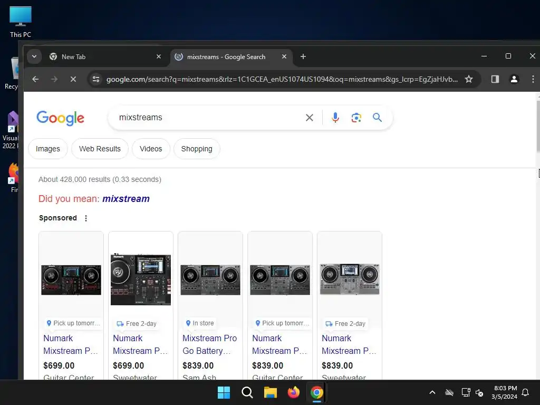Go back to the previous page
Image resolution: width=540 pixels, height=405 pixels.
point(35,79)
